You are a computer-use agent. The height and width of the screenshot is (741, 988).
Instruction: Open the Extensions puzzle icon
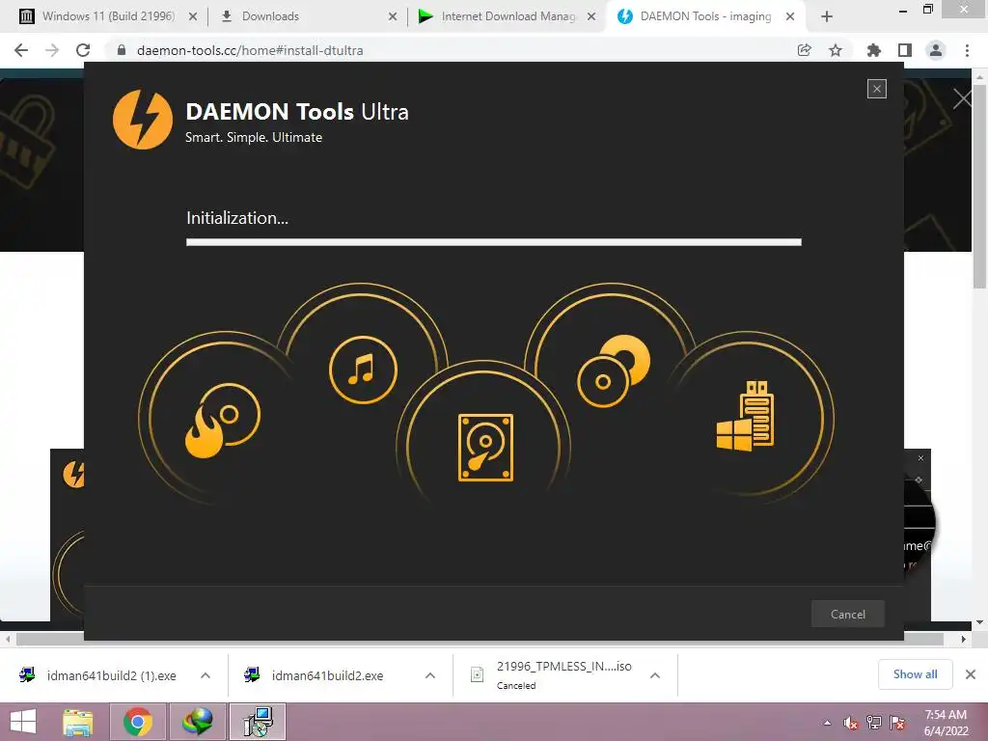[x=873, y=50]
